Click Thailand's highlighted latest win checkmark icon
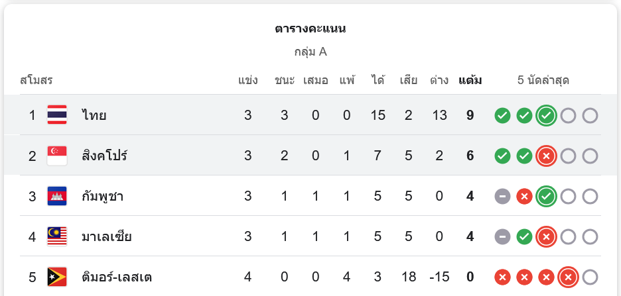This screenshot has height=296, width=621. [546, 116]
